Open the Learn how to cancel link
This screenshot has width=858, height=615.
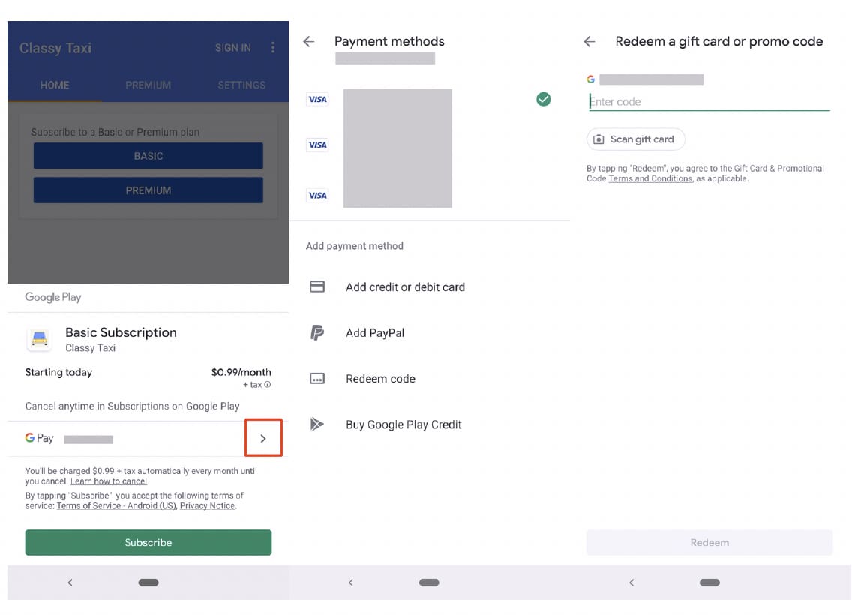click(108, 481)
